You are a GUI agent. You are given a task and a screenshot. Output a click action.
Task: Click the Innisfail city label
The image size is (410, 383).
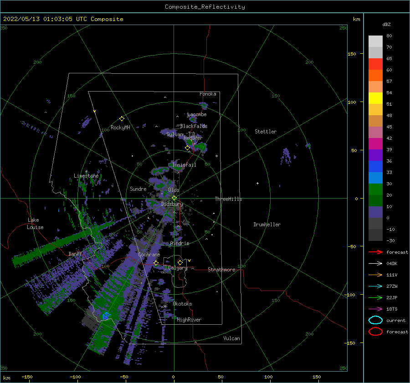pyautogui.click(x=184, y=165)
